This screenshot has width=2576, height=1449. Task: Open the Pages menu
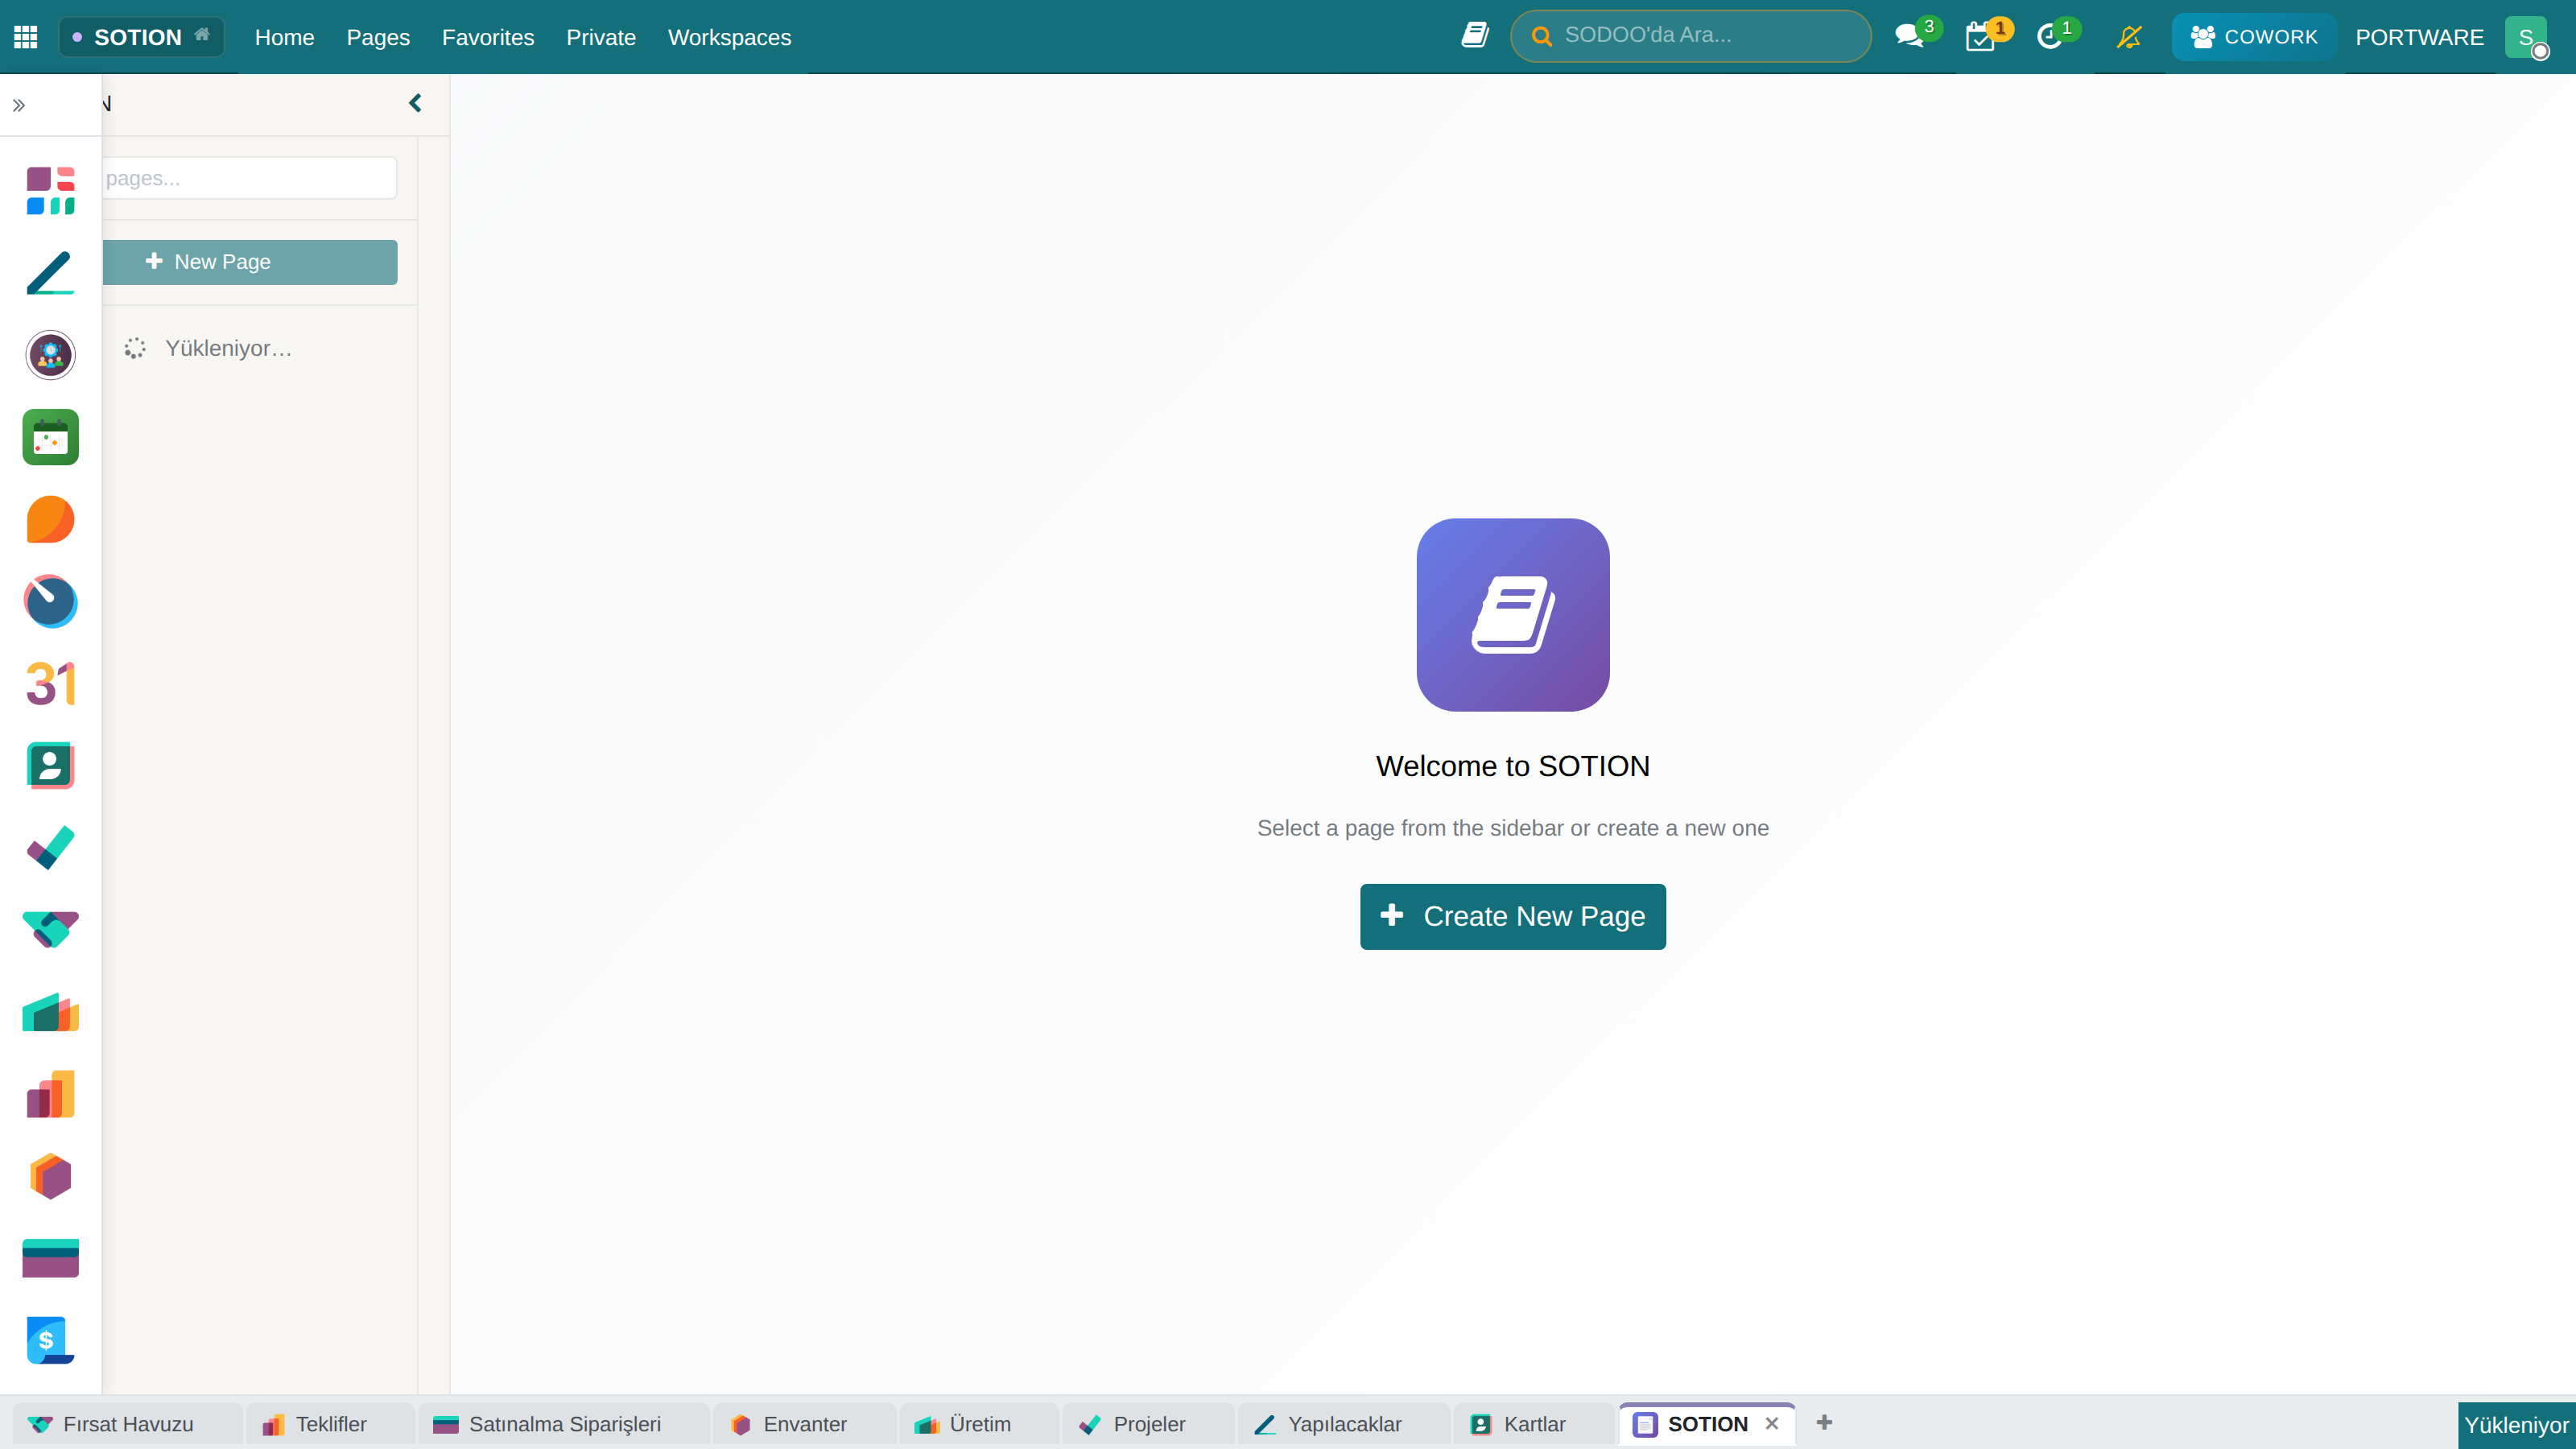coord(378,37)
